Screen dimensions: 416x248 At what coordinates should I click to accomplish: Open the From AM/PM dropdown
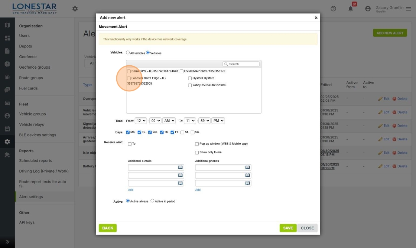169,121
